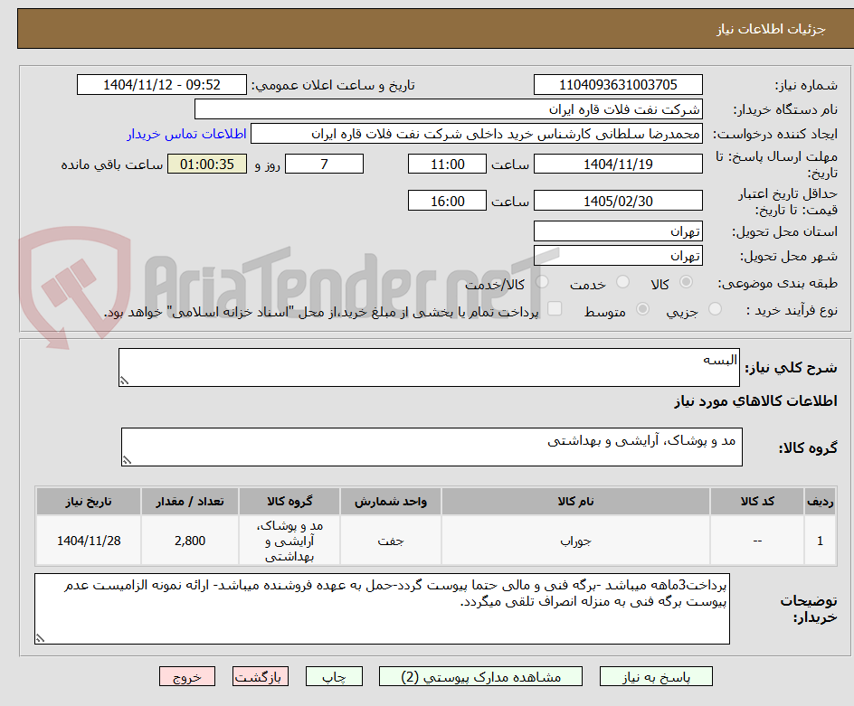This screenshot has width=854, height=706.
Task: Click the remaining days field 7
Action: pos(324,164)
